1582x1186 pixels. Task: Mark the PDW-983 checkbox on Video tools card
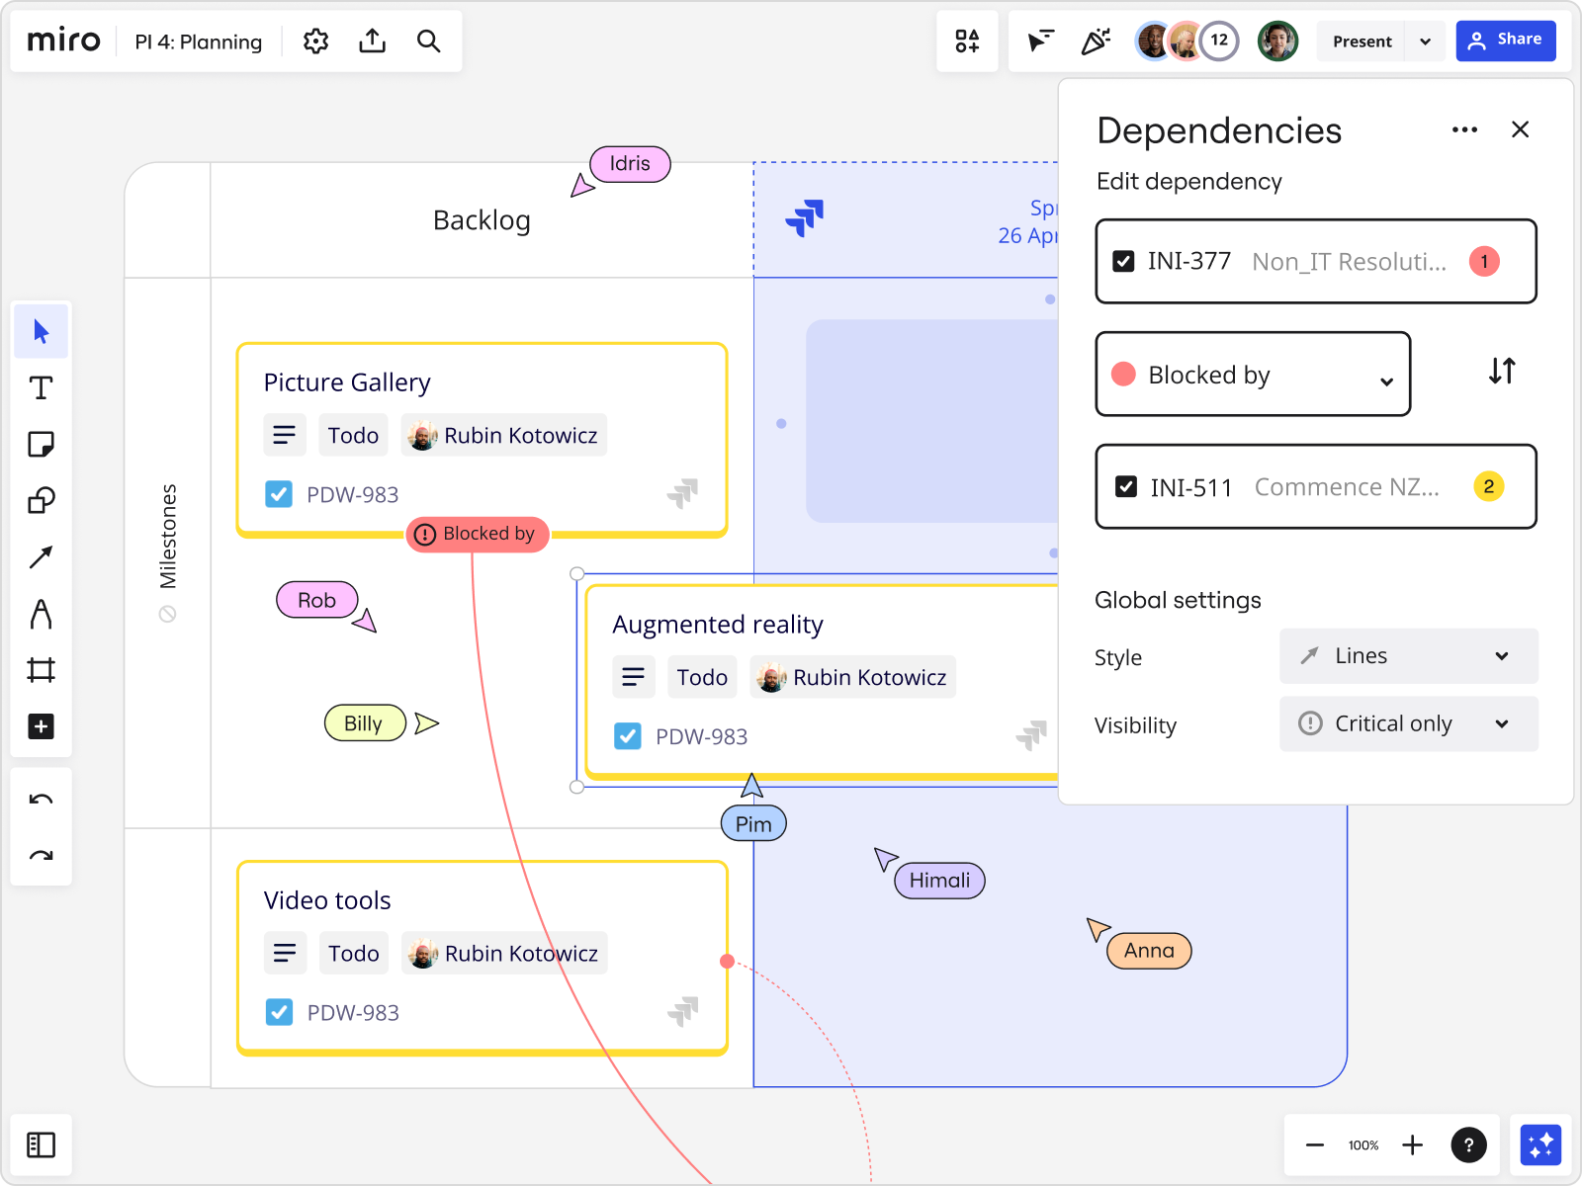coord(280,1012)
